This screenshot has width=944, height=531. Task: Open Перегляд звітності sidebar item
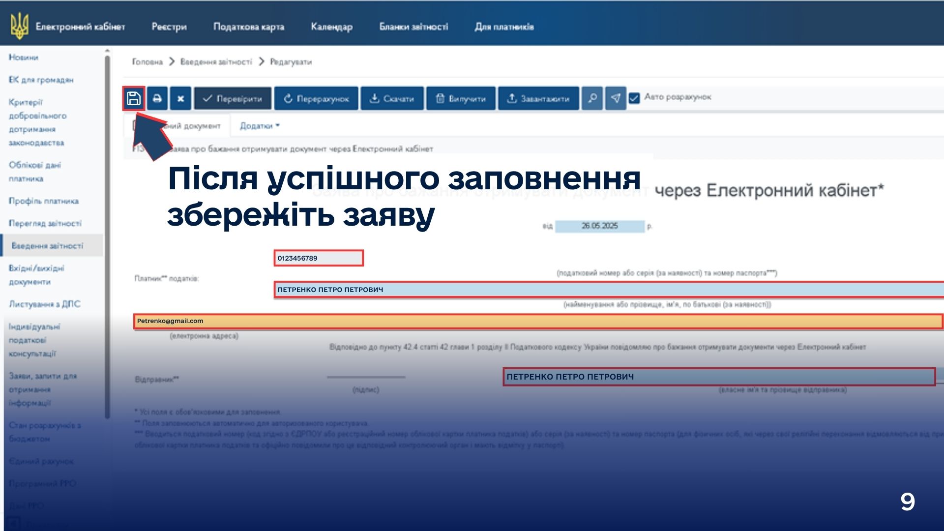point(45,223)
